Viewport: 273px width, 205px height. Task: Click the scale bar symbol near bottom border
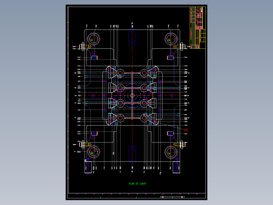pyautogui.click(x=172, y=197)
